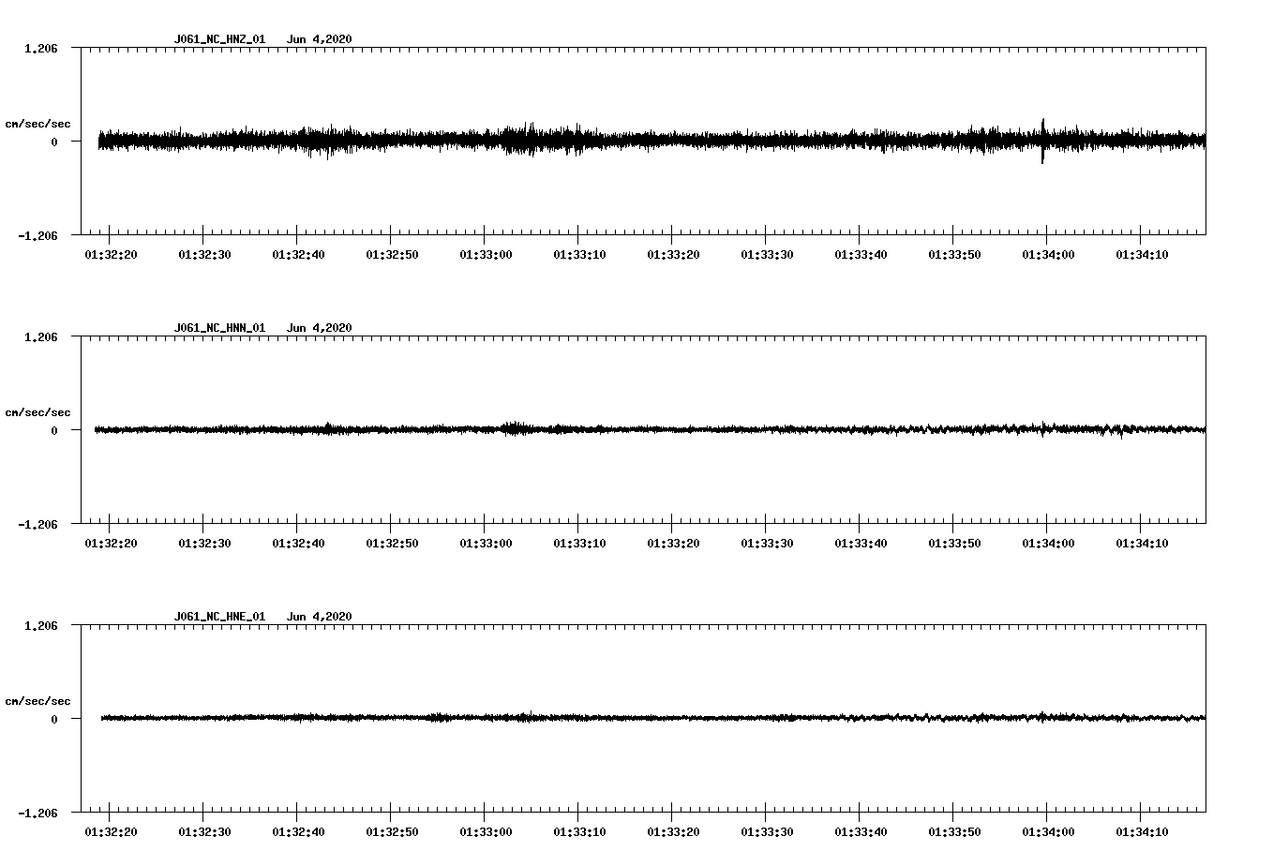Click the -1.206 lower limit on HNZ plot
This screenshot has height=866, width=1273.
(37, 235)
